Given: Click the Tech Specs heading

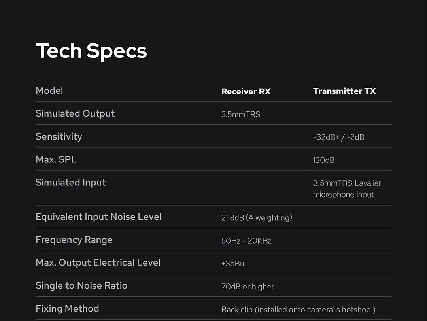Looking at the screenshot, I should [91, 51].
